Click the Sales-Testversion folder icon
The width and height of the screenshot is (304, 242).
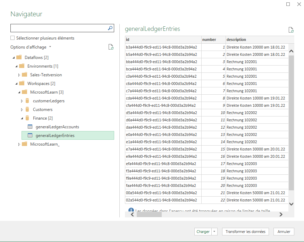click(x=24, y=75)
